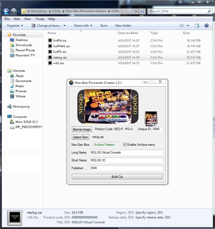This screenshot has height=229, width=215.
Task: Create a New folder from the toolbar
Action: pyautogui.click(x=123, y=26)
